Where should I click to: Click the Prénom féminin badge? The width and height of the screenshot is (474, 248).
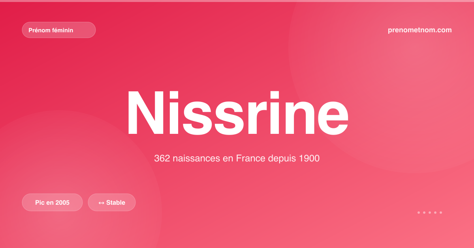(x=59, y=30)
